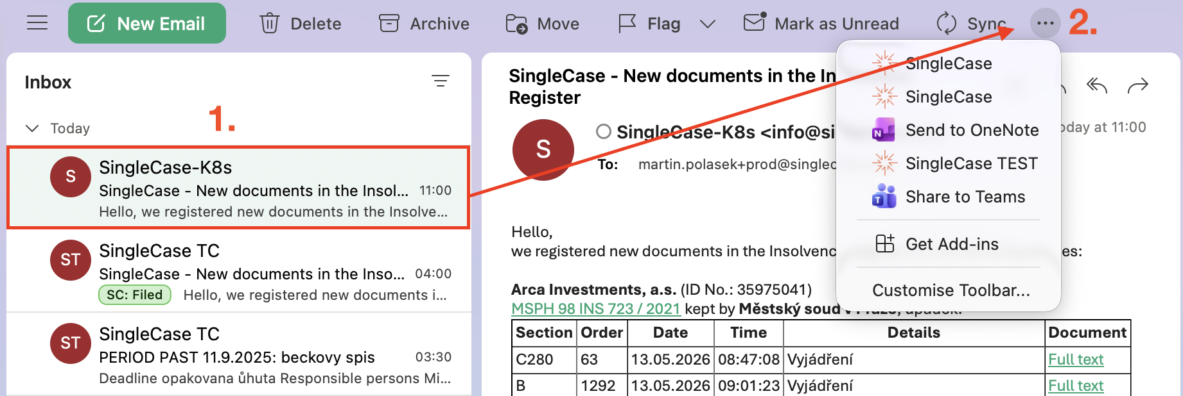
Task: Click Section column header
Action: [544, 333]
